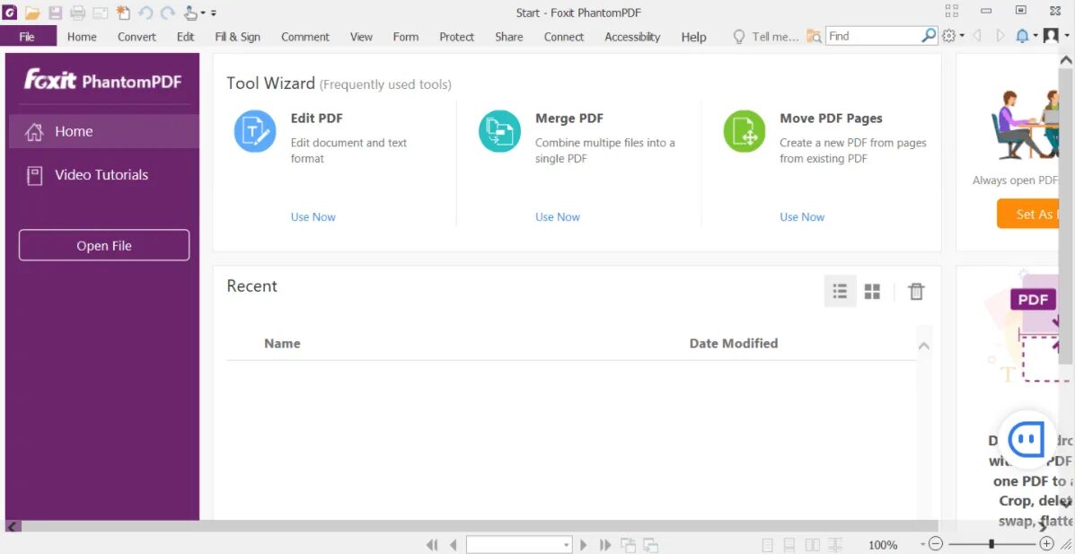Screen dimensions: 1075x554
Task: Go to last page using status bar button
Action: 604,545
